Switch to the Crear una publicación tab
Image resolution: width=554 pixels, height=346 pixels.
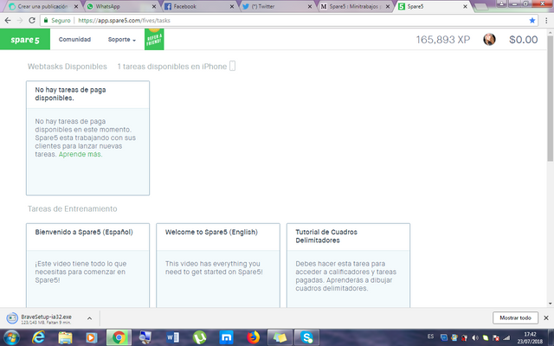tap(42, 6)
